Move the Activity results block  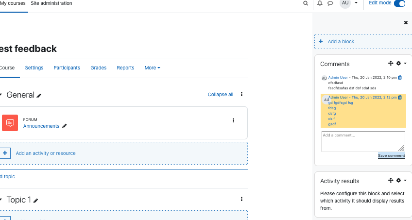point(391,180)
